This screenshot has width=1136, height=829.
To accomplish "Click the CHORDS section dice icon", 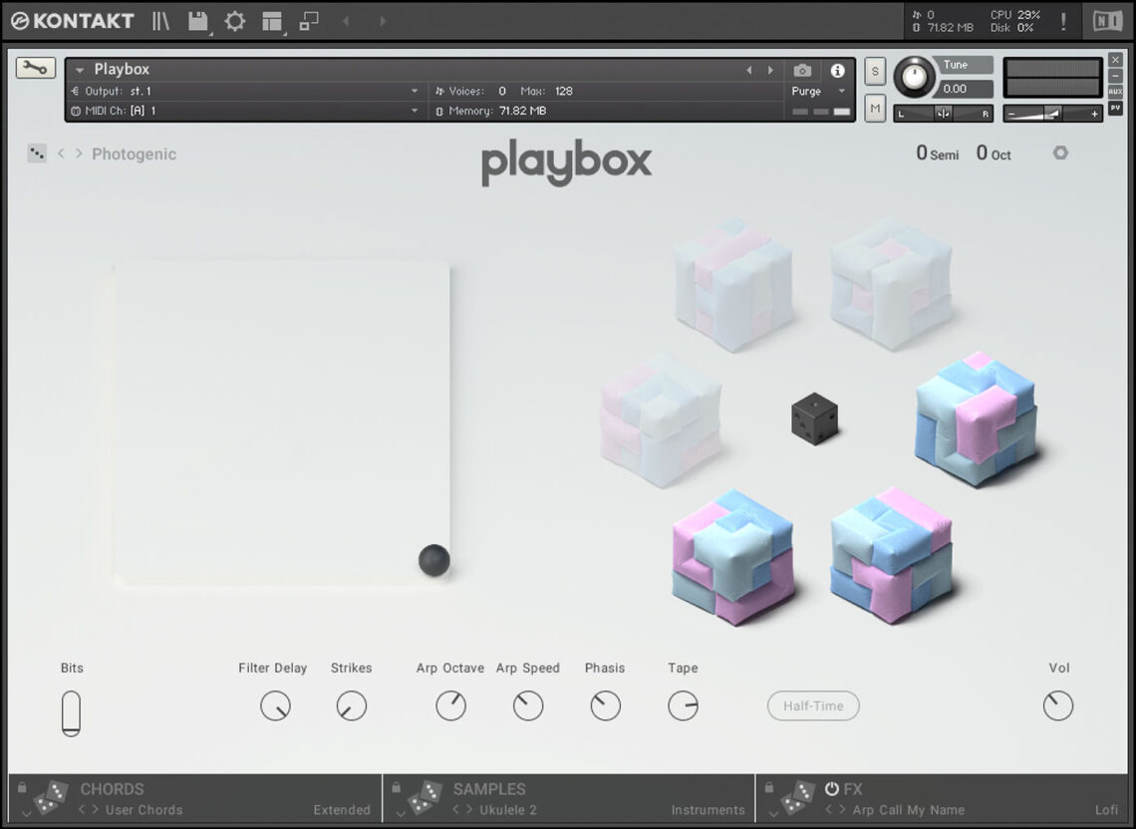I will point(51,798).
